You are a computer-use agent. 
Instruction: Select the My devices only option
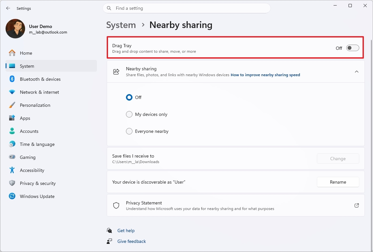[x=129, y=114]
